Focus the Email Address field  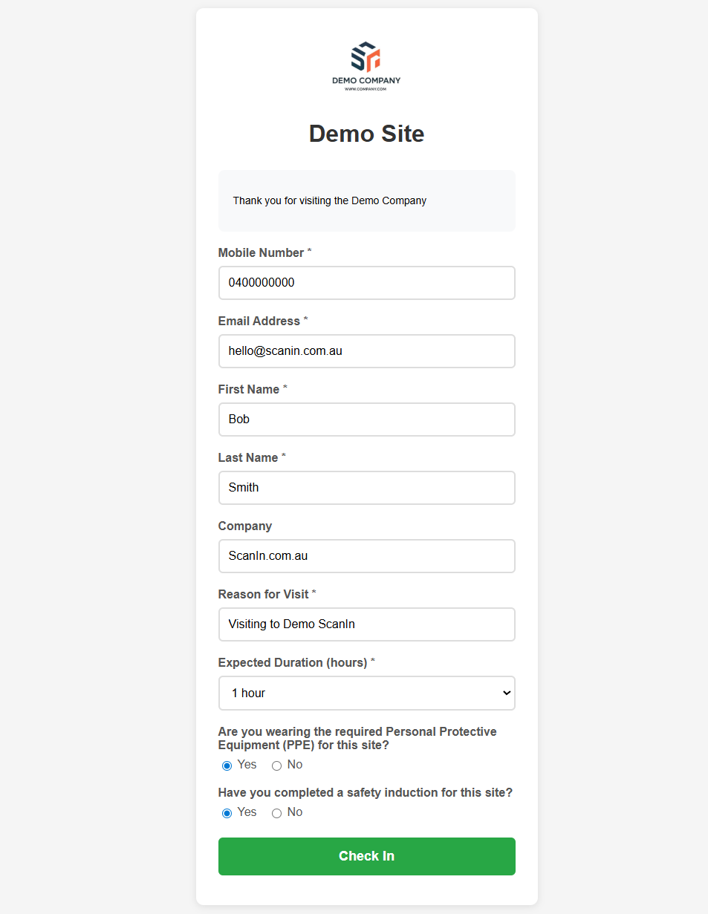point(366,351)
